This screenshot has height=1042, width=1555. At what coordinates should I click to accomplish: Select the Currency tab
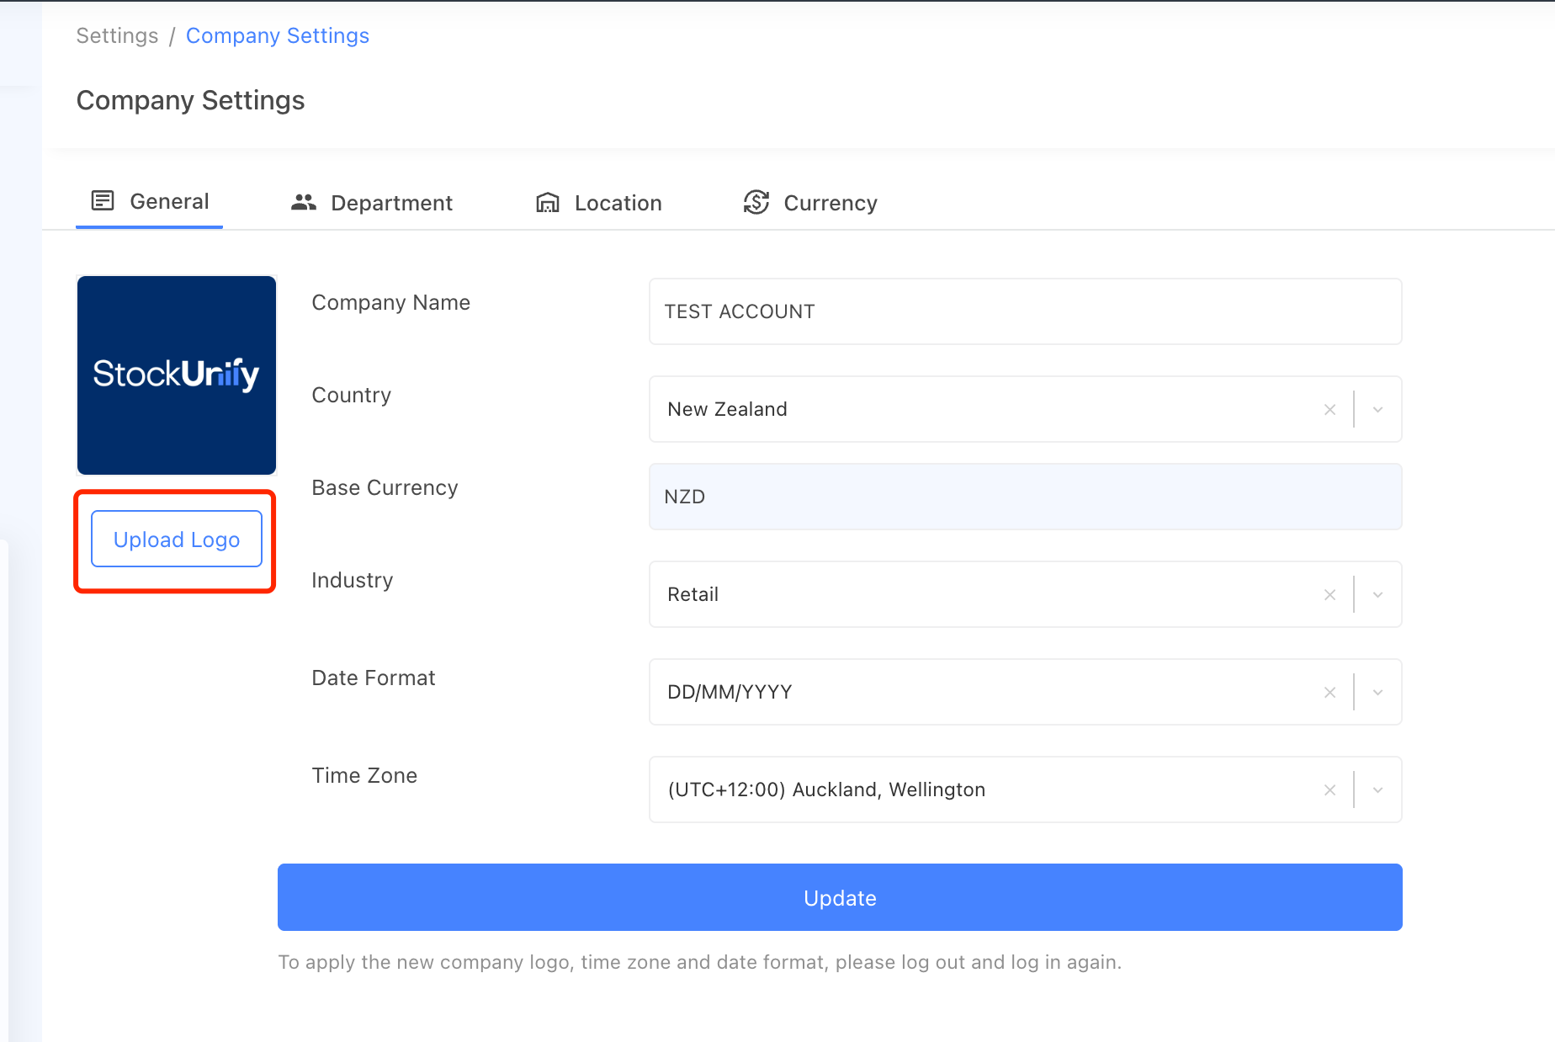pyautogui.click(x=830, y=203)
